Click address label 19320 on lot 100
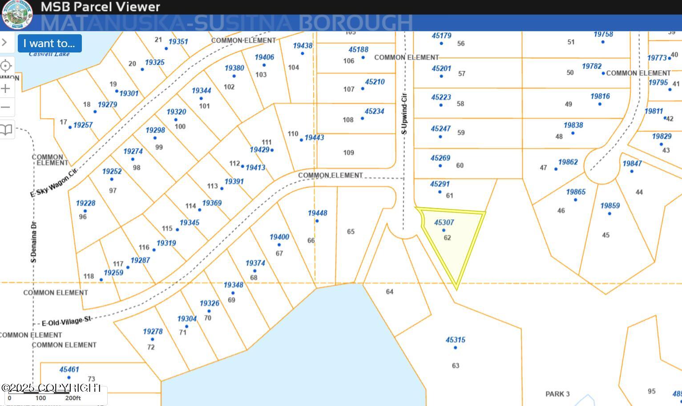This screenshot has height=406, width=682. pos(176,112)
